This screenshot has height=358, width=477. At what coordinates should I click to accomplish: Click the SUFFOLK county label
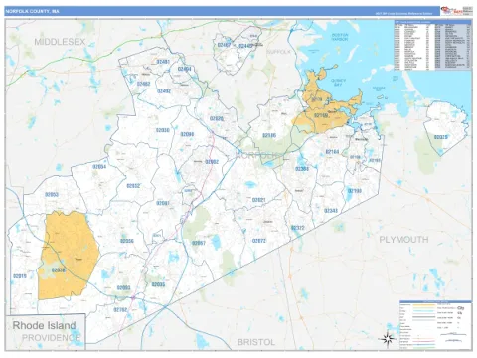(x=278, y=52)
